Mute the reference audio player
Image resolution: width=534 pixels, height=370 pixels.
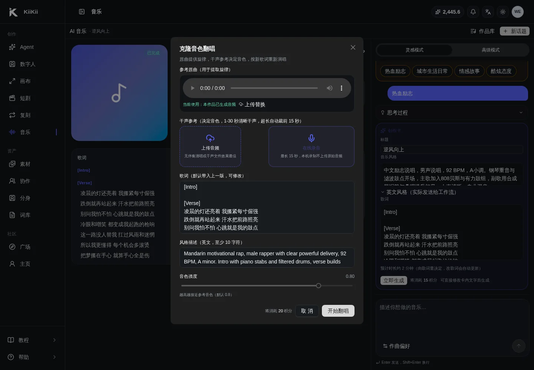[330, 88]
